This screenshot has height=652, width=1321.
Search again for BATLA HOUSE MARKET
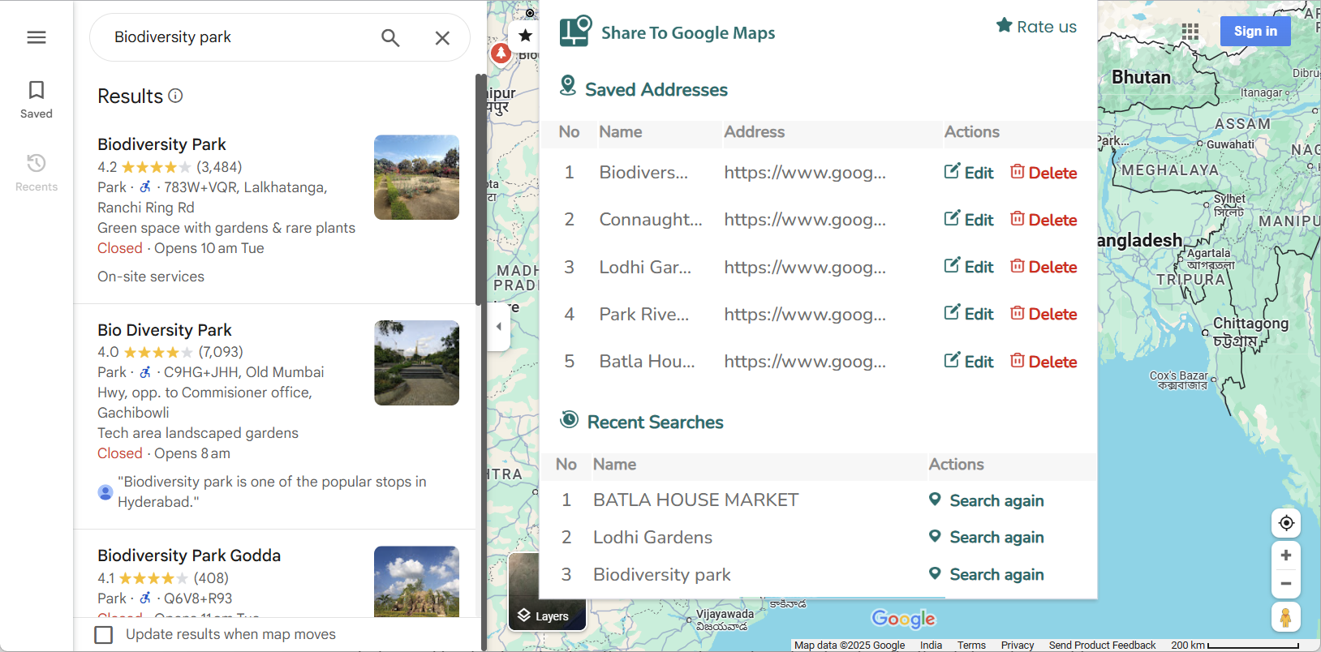(986, 500)
